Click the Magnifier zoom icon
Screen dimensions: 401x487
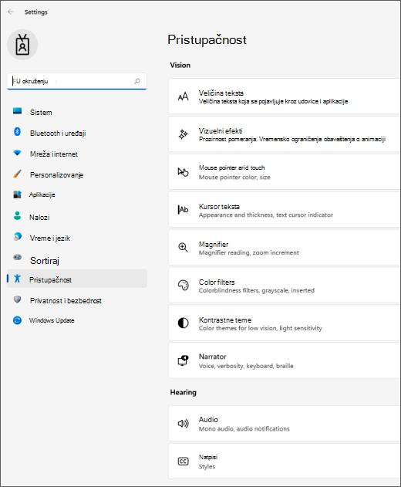[x=183, y=248]
